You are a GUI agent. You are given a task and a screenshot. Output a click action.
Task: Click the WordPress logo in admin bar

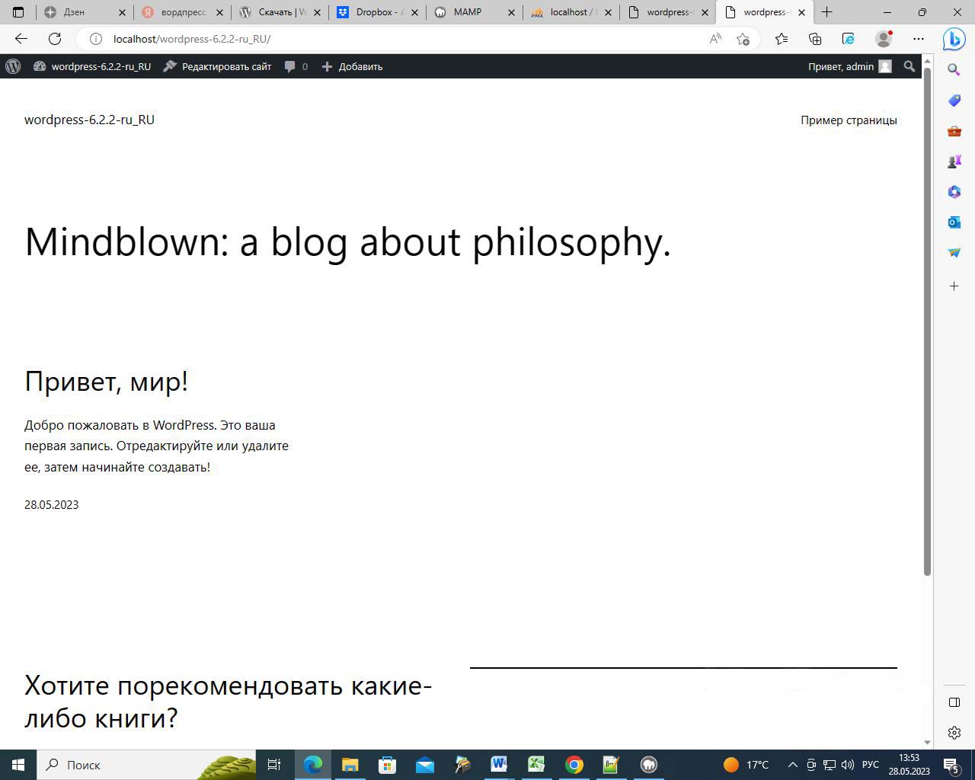click(13, 66)
